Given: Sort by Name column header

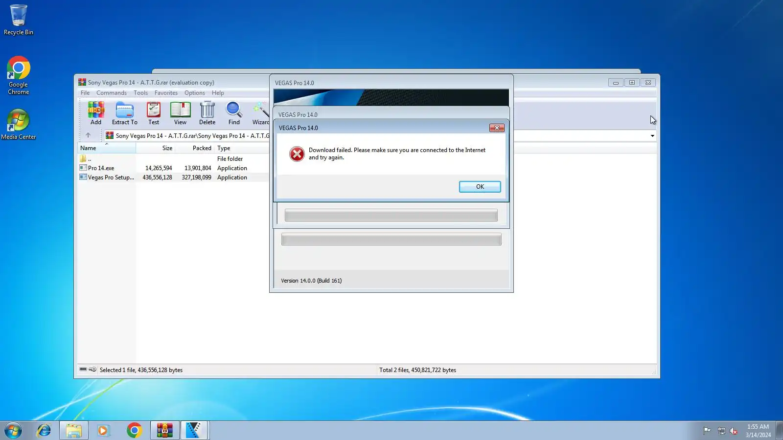Looking at the screenshot, I should click(107, 148).
